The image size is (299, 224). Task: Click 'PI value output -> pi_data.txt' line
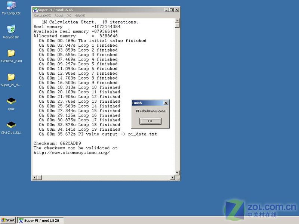(98, 134)
